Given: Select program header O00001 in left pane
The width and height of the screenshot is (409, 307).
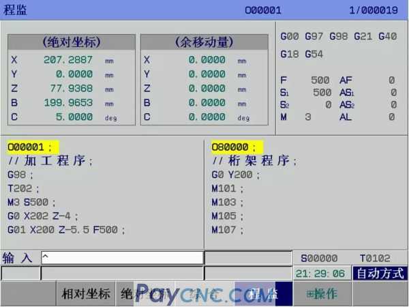Looking at the screenshot, I should [32, 147].
